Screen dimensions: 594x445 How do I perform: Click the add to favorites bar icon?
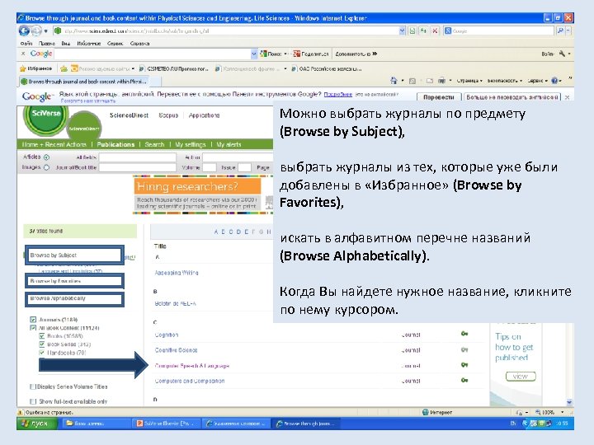[64, 68]
